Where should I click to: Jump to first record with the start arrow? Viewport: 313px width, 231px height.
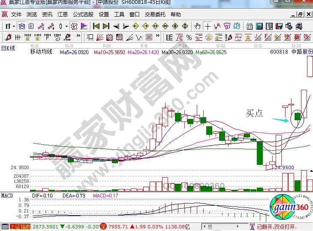tap(96, 26)
